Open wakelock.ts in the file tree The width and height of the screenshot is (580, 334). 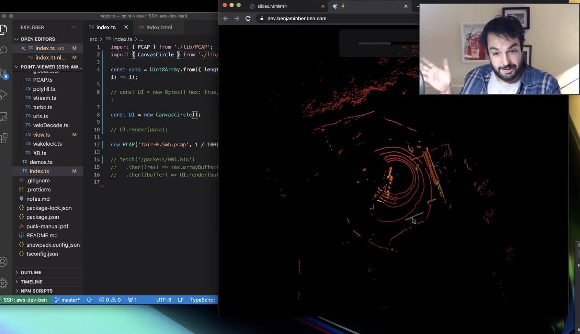pos(48,144)
